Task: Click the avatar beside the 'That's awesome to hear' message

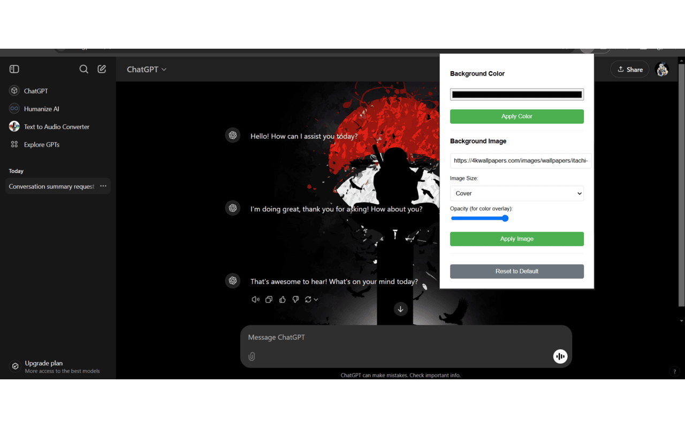Action: pyautogui.click(x=233, y=280)
